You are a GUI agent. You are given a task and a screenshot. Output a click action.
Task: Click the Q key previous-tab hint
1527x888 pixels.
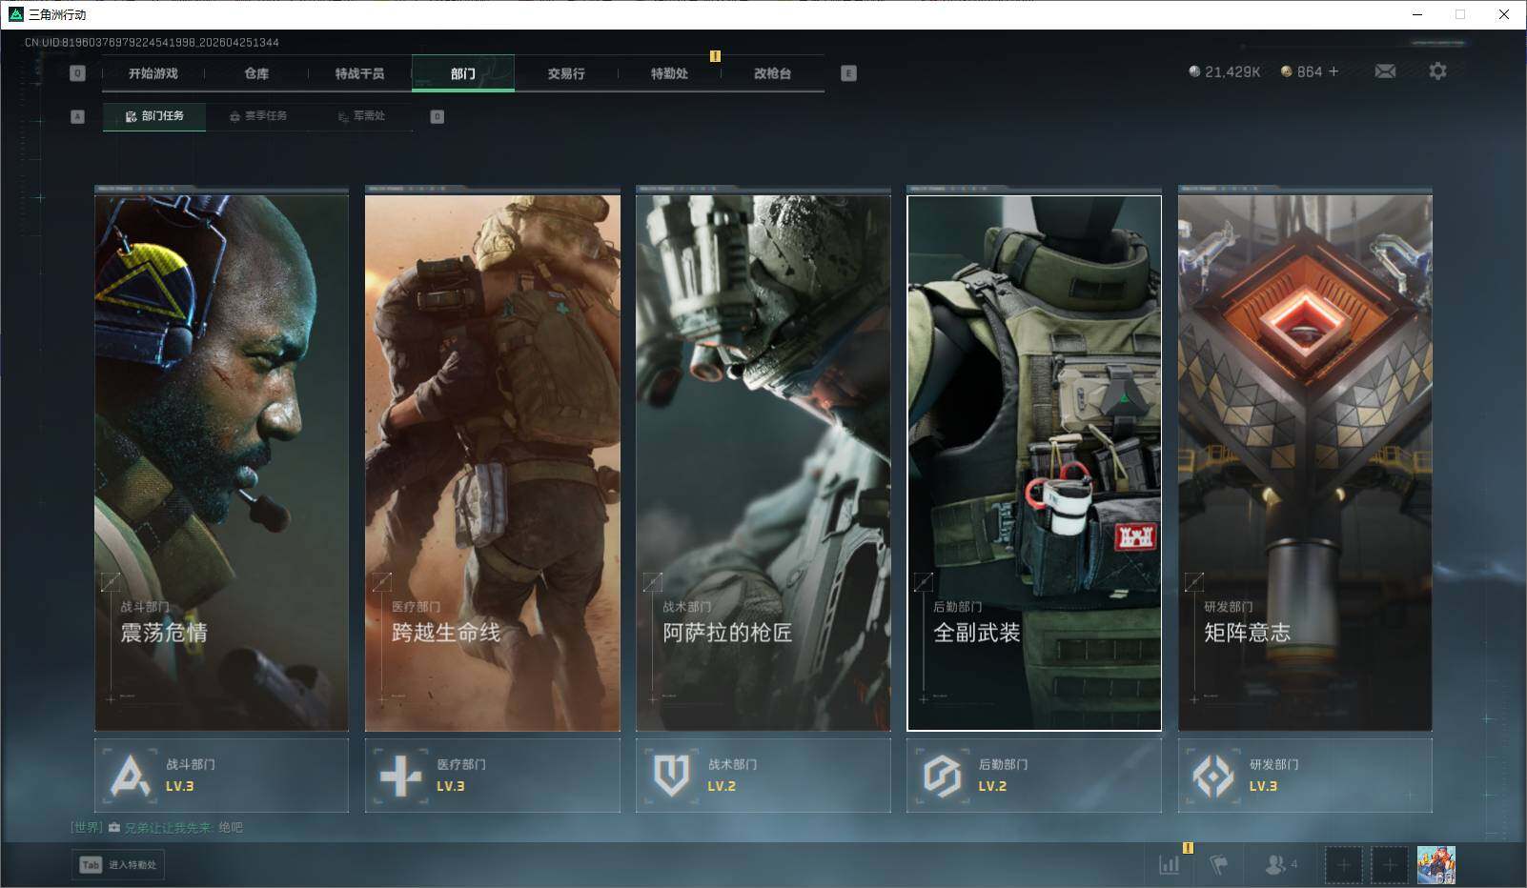coord(78,73)
